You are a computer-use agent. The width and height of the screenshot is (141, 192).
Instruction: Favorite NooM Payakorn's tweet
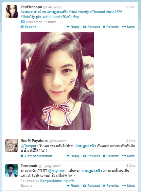111,156
